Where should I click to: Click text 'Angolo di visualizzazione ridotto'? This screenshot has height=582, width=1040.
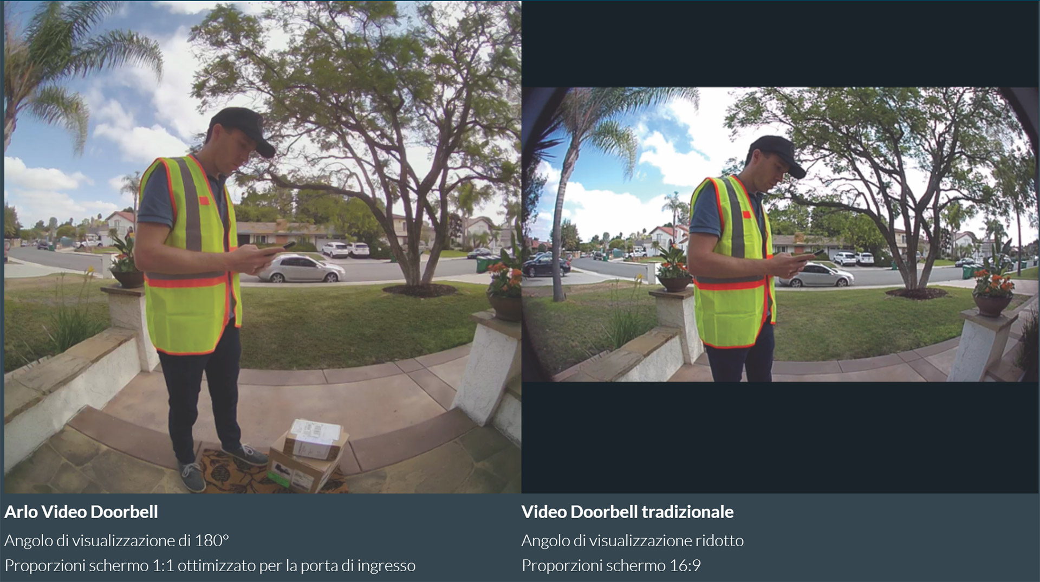click(x=633, y=540)
